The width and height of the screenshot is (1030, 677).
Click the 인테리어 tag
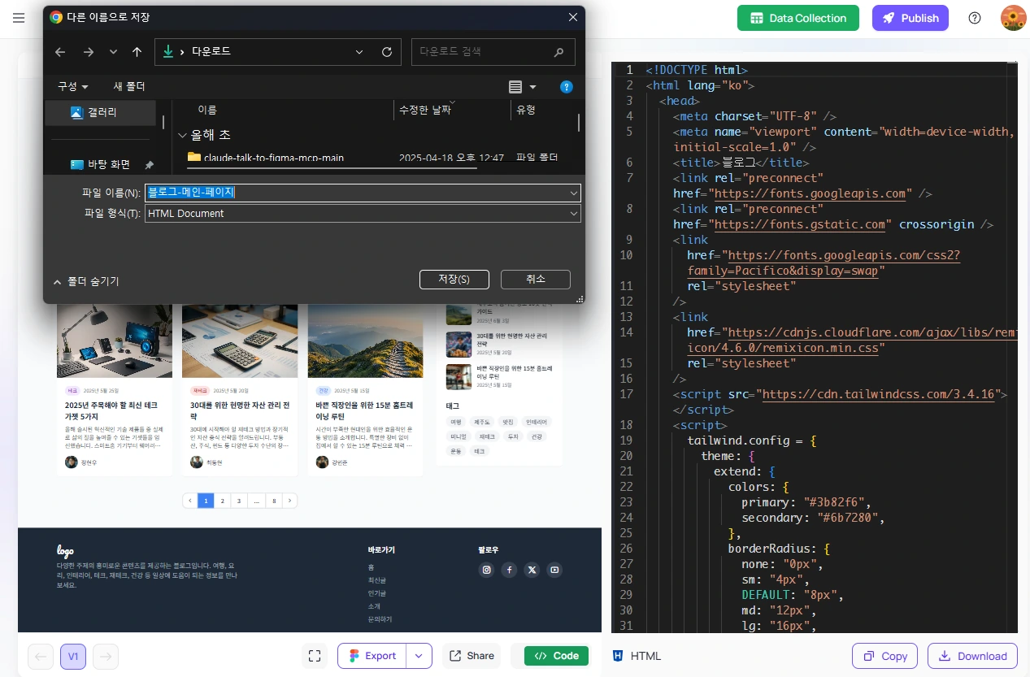[x=537, y=423]
